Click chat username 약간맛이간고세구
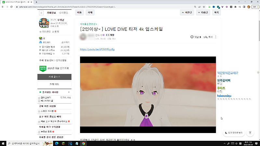Viewport: 260px width, 146px height. tap(228, 73)
